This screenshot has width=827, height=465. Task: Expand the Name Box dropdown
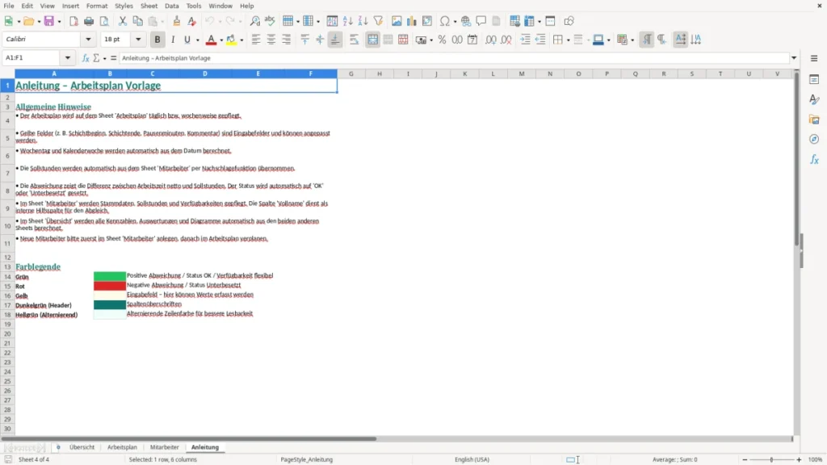(68, 58)
